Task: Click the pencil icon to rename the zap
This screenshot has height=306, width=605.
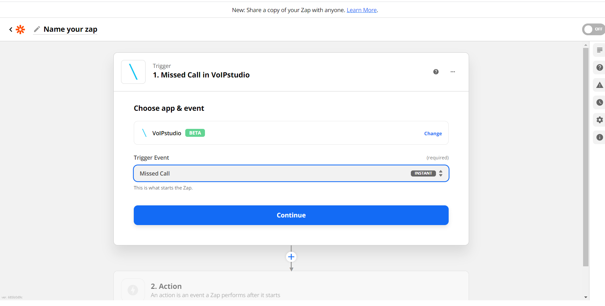Action: click(x=37, y=29)
